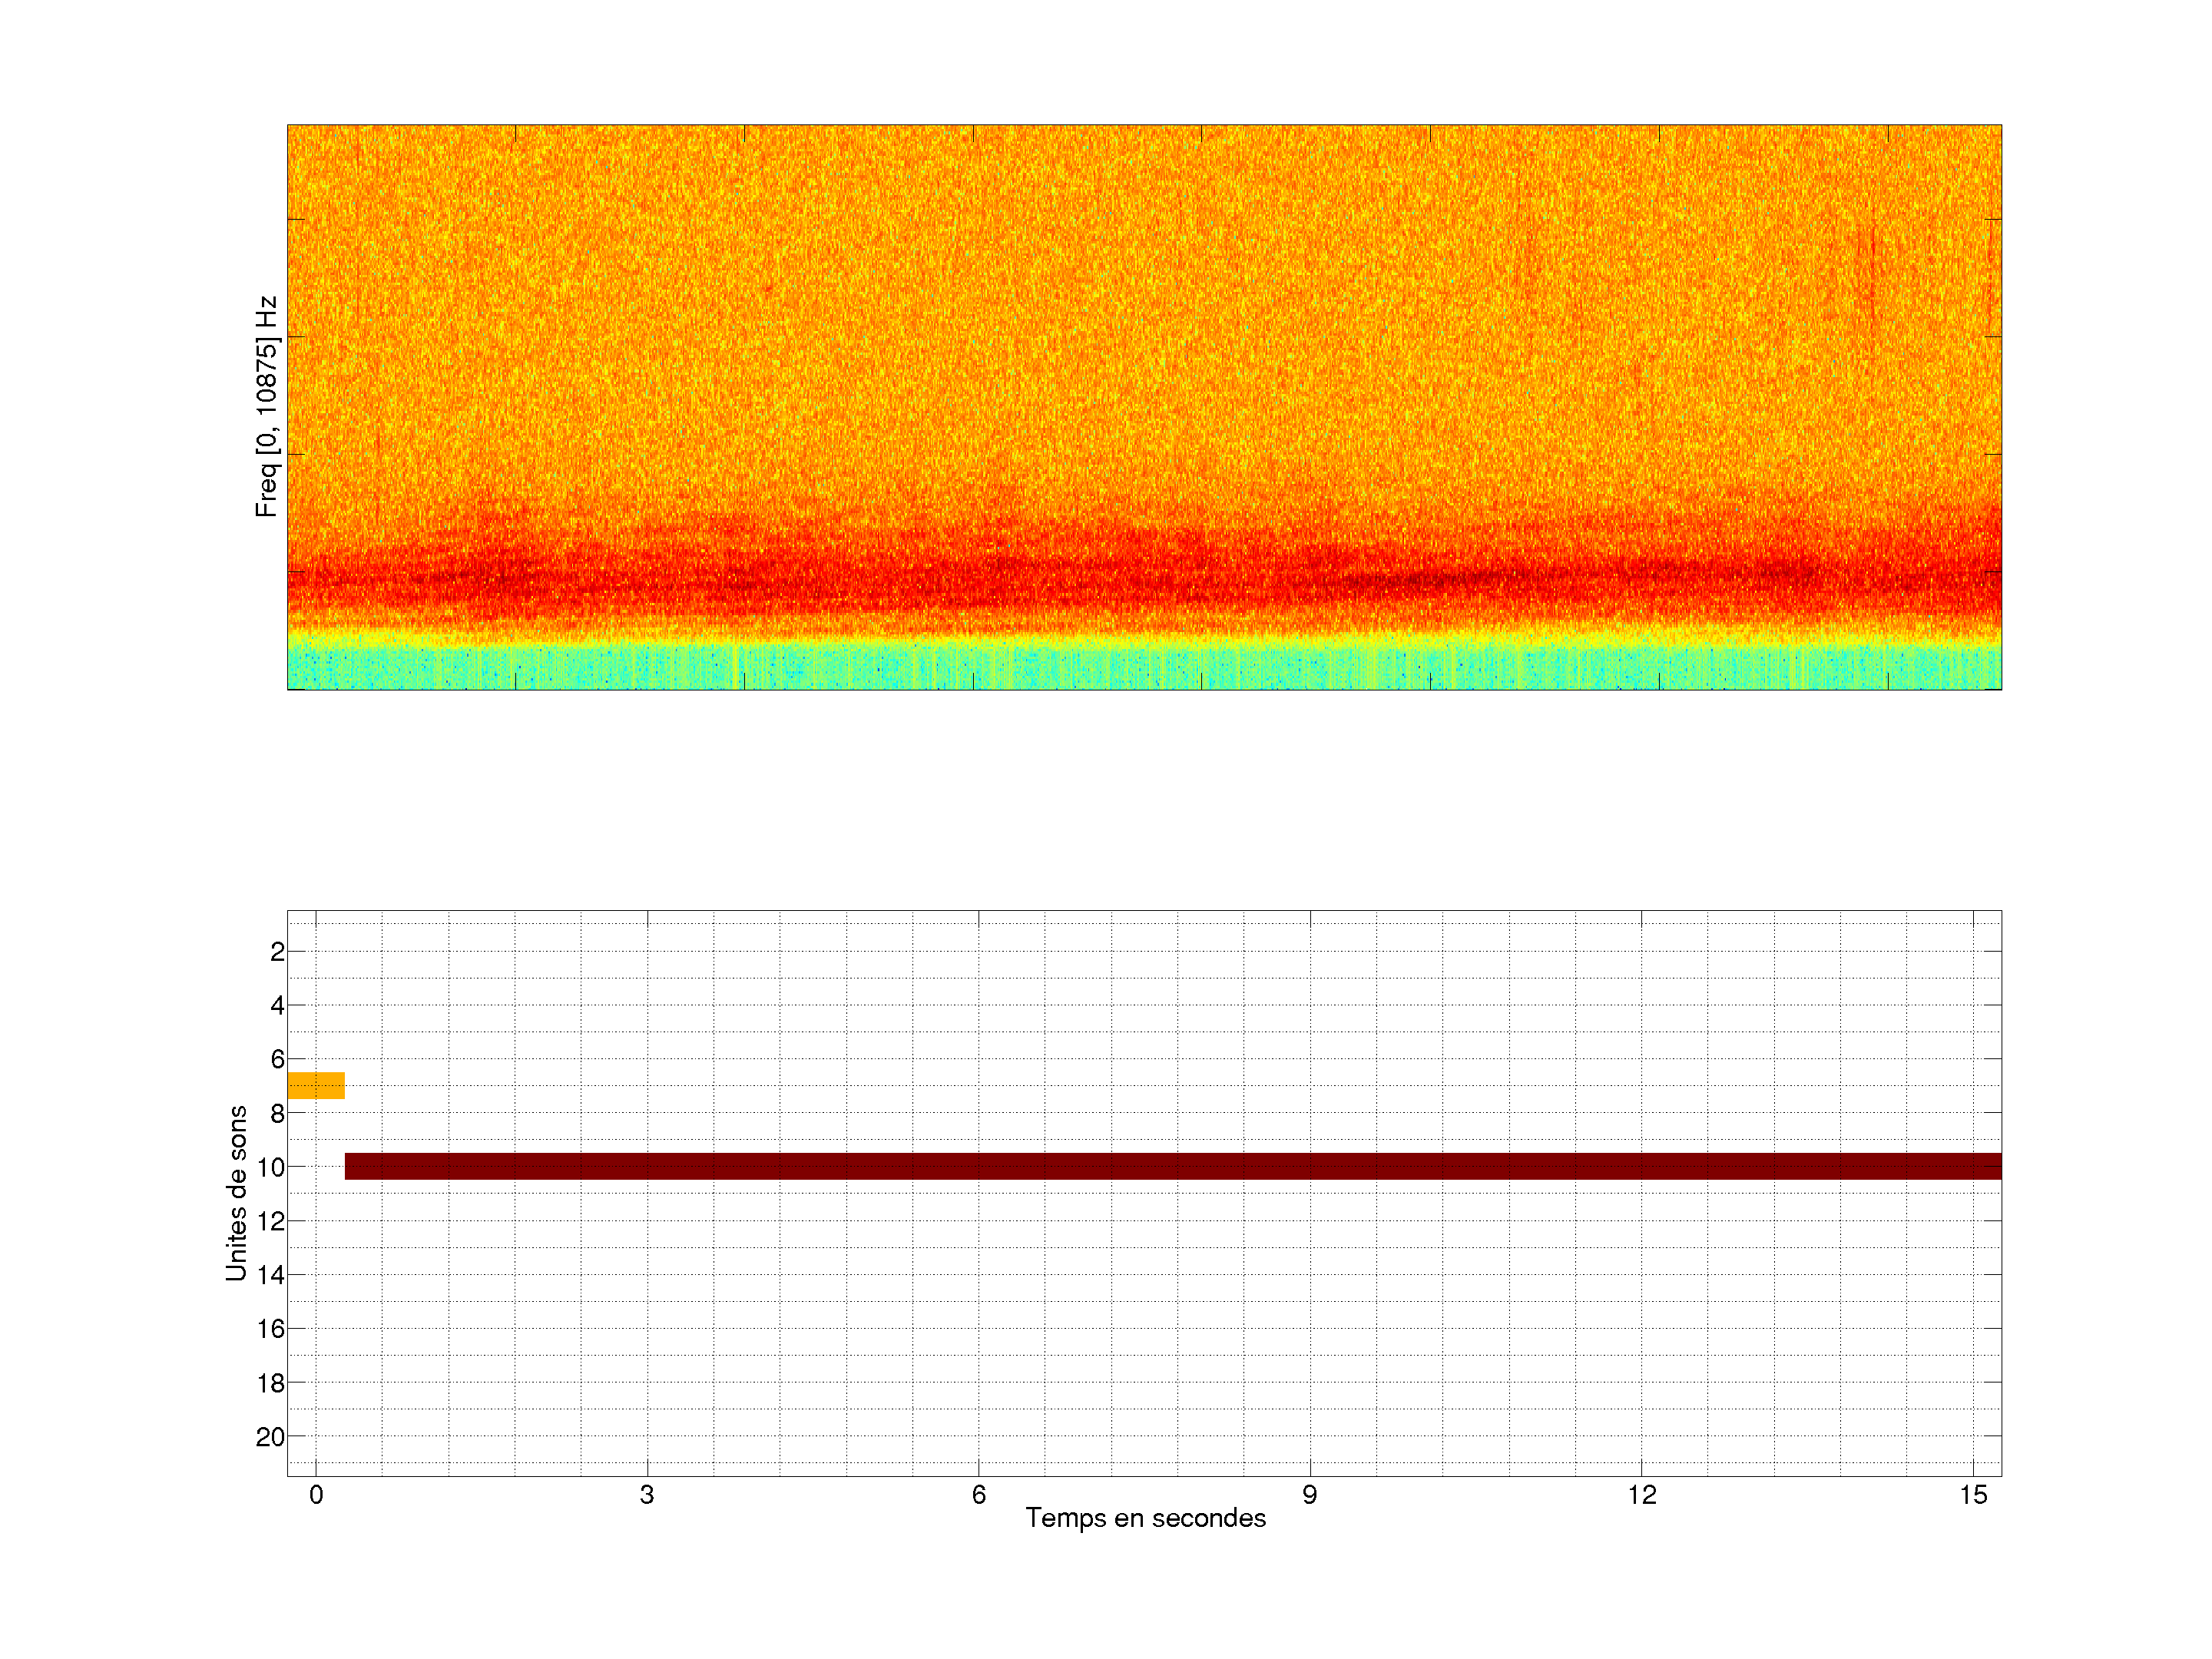Click the orange bar at sound unit 7

coord(316,1085)
